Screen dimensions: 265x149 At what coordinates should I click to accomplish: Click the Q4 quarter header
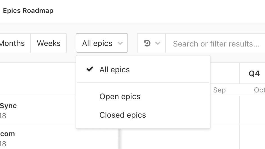pyautogui.click(x=254, y=73)
